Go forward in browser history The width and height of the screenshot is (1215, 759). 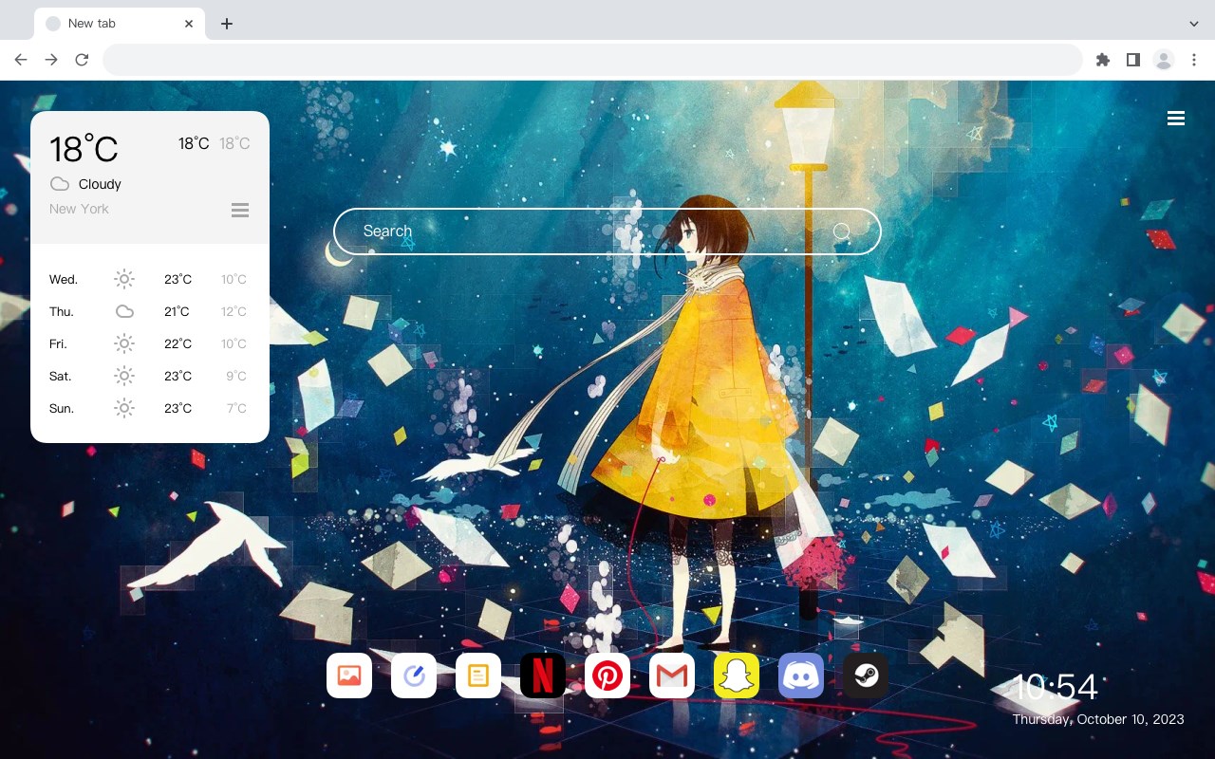(x=51, y=60)
